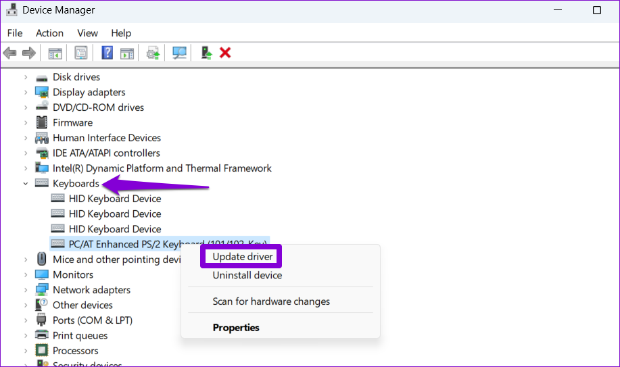Expand the Display adapters node

click(26, 92)
